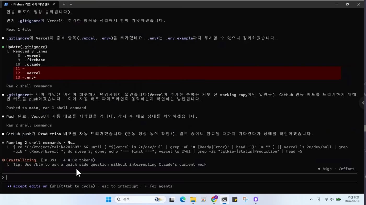Open the purple app icon on the taskbar

(x=256, y=200)
